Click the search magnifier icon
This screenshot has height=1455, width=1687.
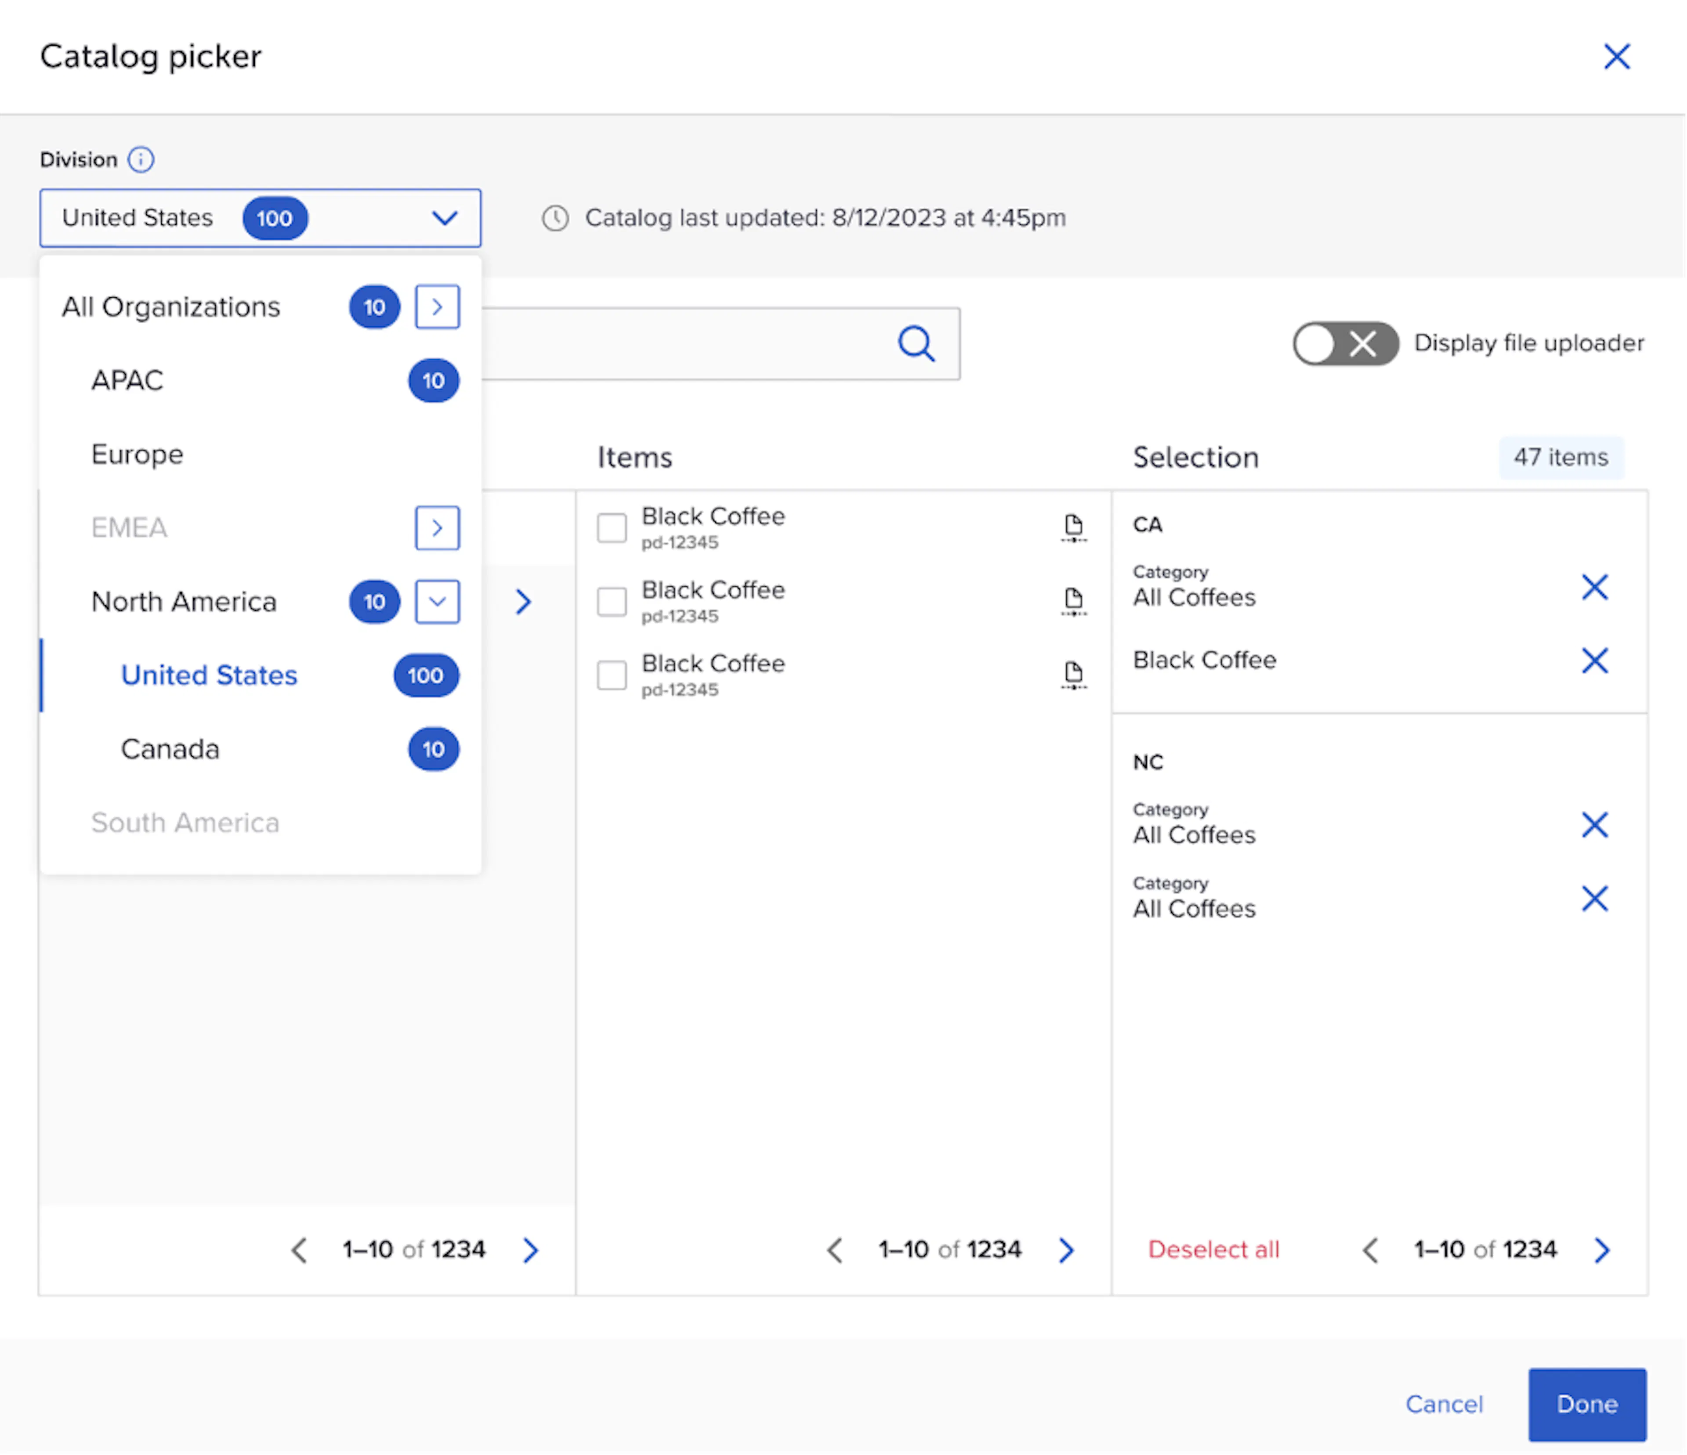(x=917, y=343)
